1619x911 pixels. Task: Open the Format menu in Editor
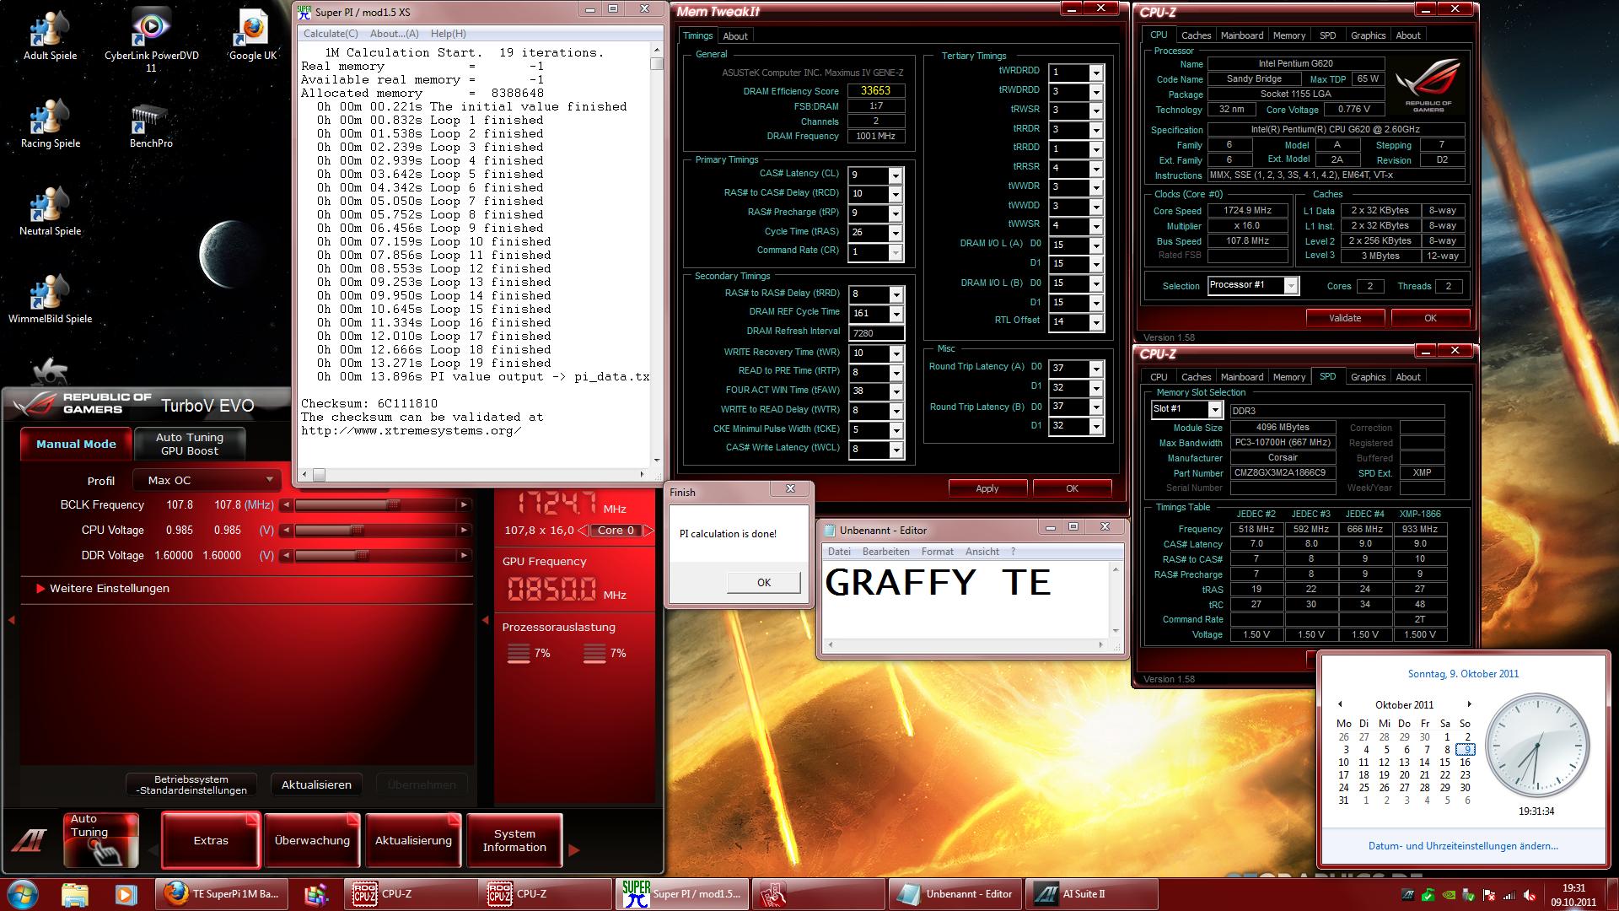(x=937, y=552)
